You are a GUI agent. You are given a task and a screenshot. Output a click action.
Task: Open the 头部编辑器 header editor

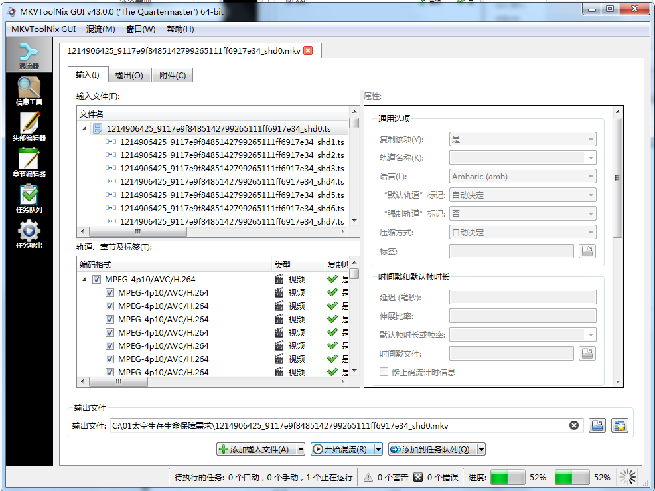click(x=29, y=127)
